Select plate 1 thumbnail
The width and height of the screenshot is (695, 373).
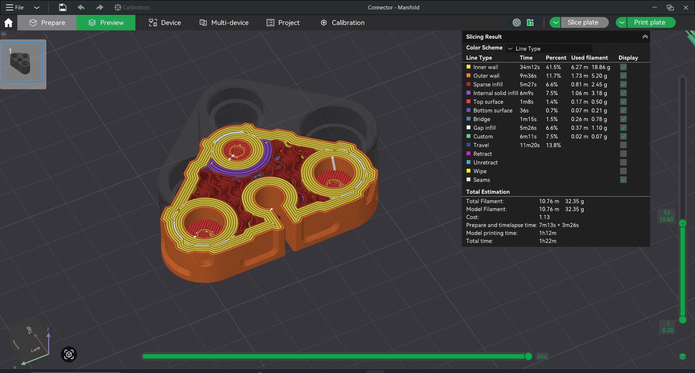click(x=23, y=63)
